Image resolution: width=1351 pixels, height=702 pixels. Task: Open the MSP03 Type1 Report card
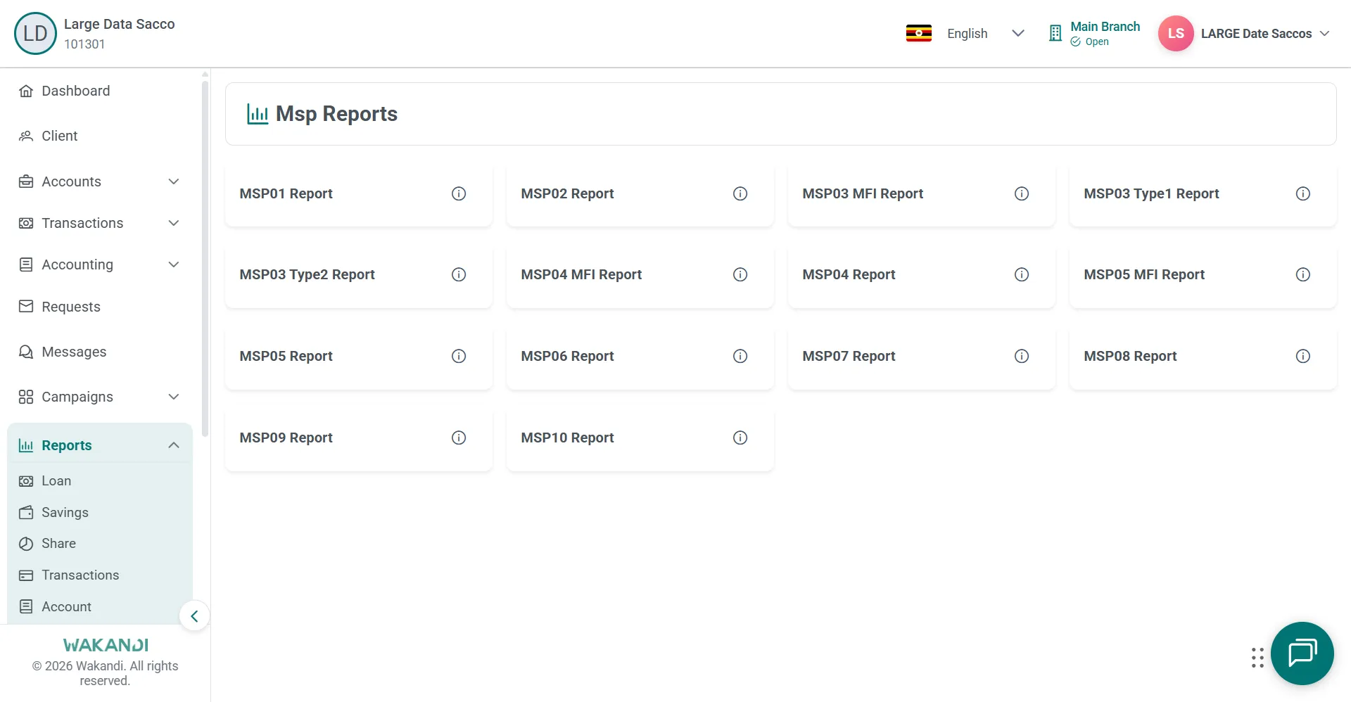point(1203,193)
